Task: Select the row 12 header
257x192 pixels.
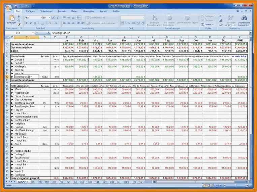Action: 7,77
